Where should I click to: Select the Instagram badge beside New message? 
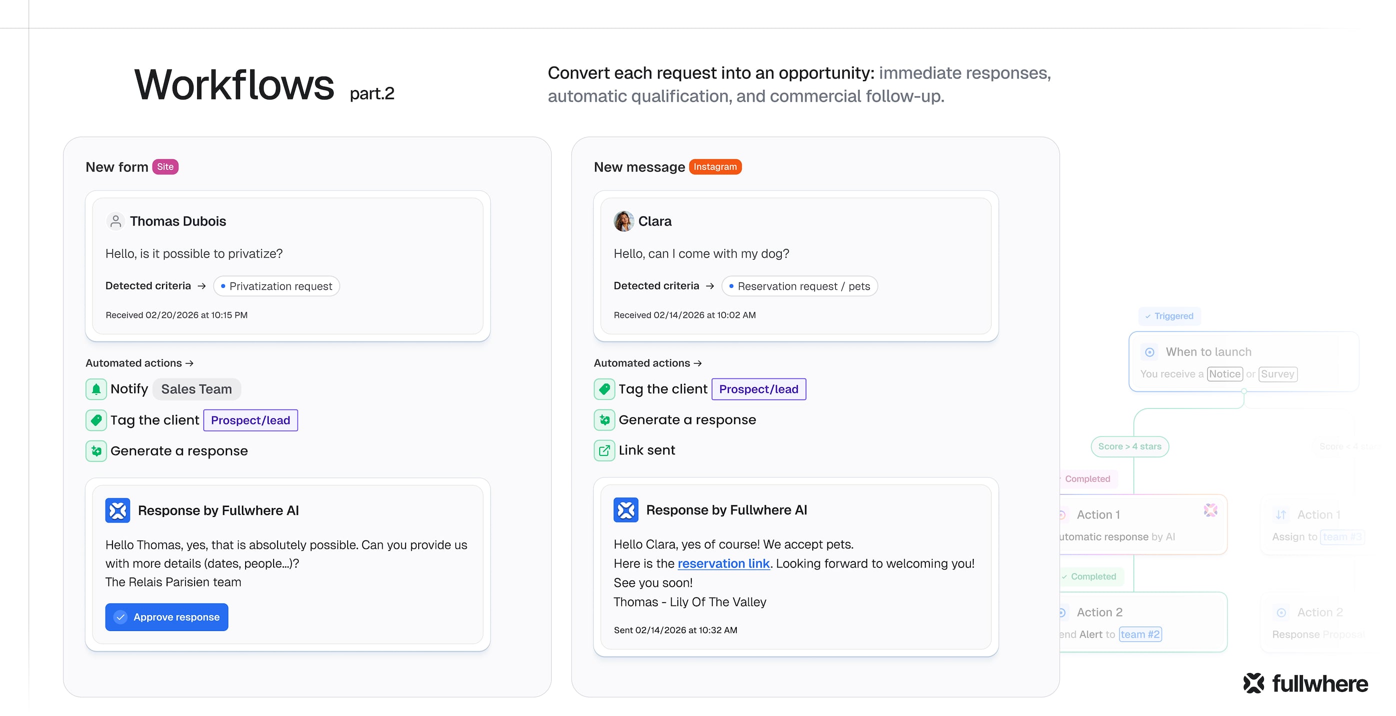pos(715,167)
